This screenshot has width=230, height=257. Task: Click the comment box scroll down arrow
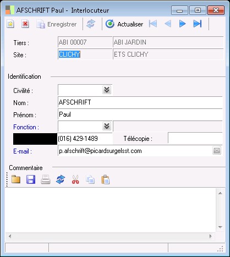click(220, 227)
